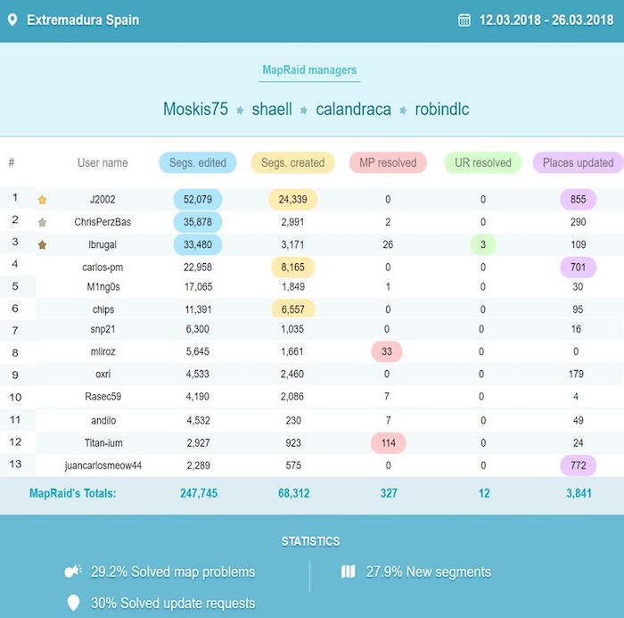
Task: Click the location pin icon beside Extremadura Spain
Action: coord(12,20)
